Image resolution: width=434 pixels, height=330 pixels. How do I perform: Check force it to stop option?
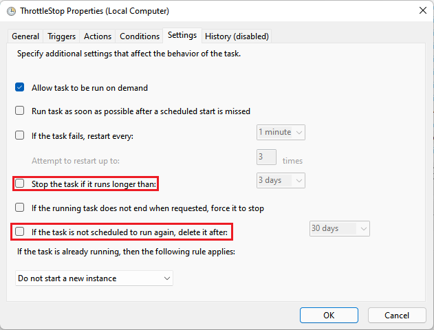point(20,208)
